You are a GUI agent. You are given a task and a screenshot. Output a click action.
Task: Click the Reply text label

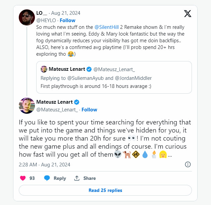[60, 178]
